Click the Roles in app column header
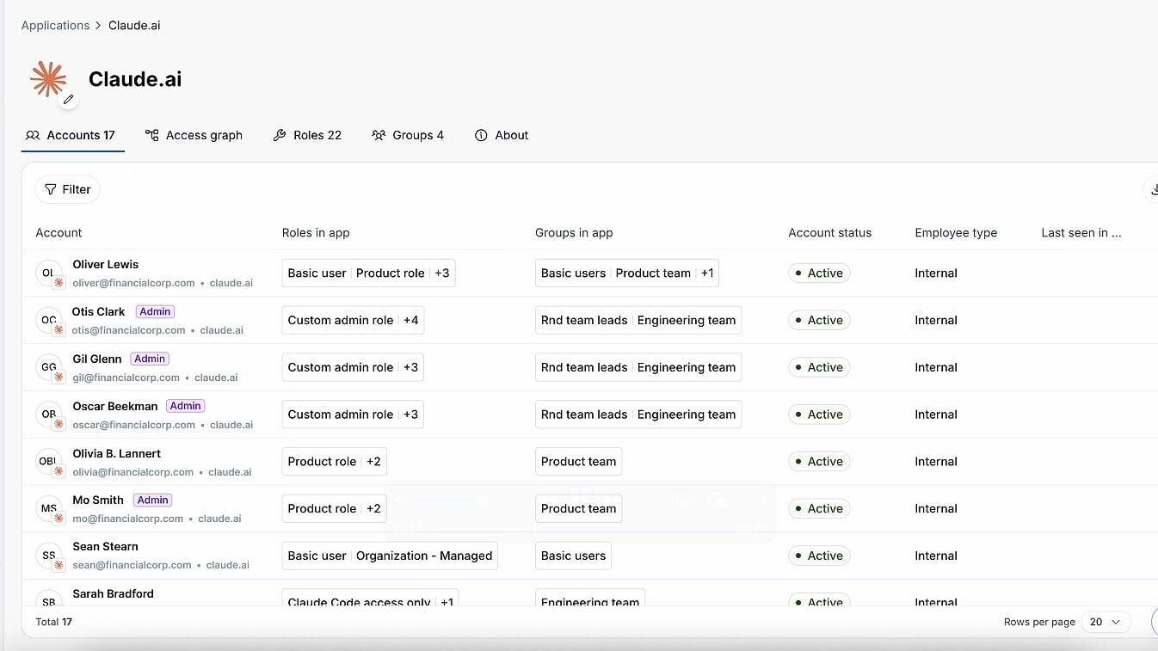 click(x=316, y=232)
